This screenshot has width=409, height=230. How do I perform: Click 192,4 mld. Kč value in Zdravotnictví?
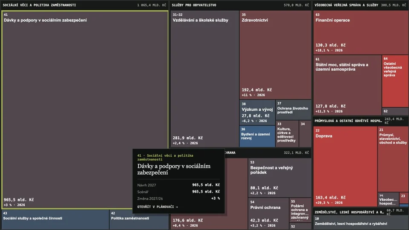(x=256, y=90)
